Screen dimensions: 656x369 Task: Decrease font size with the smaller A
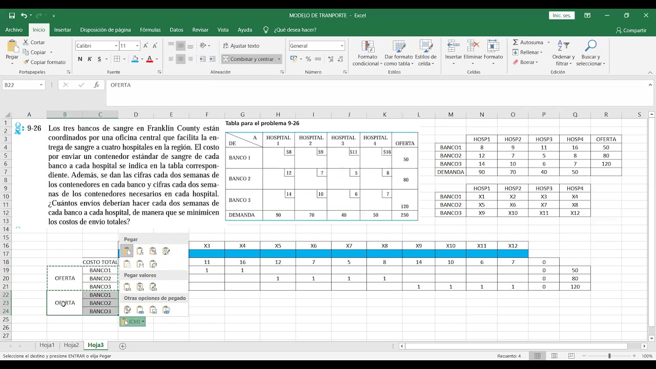tap(156, 46)
